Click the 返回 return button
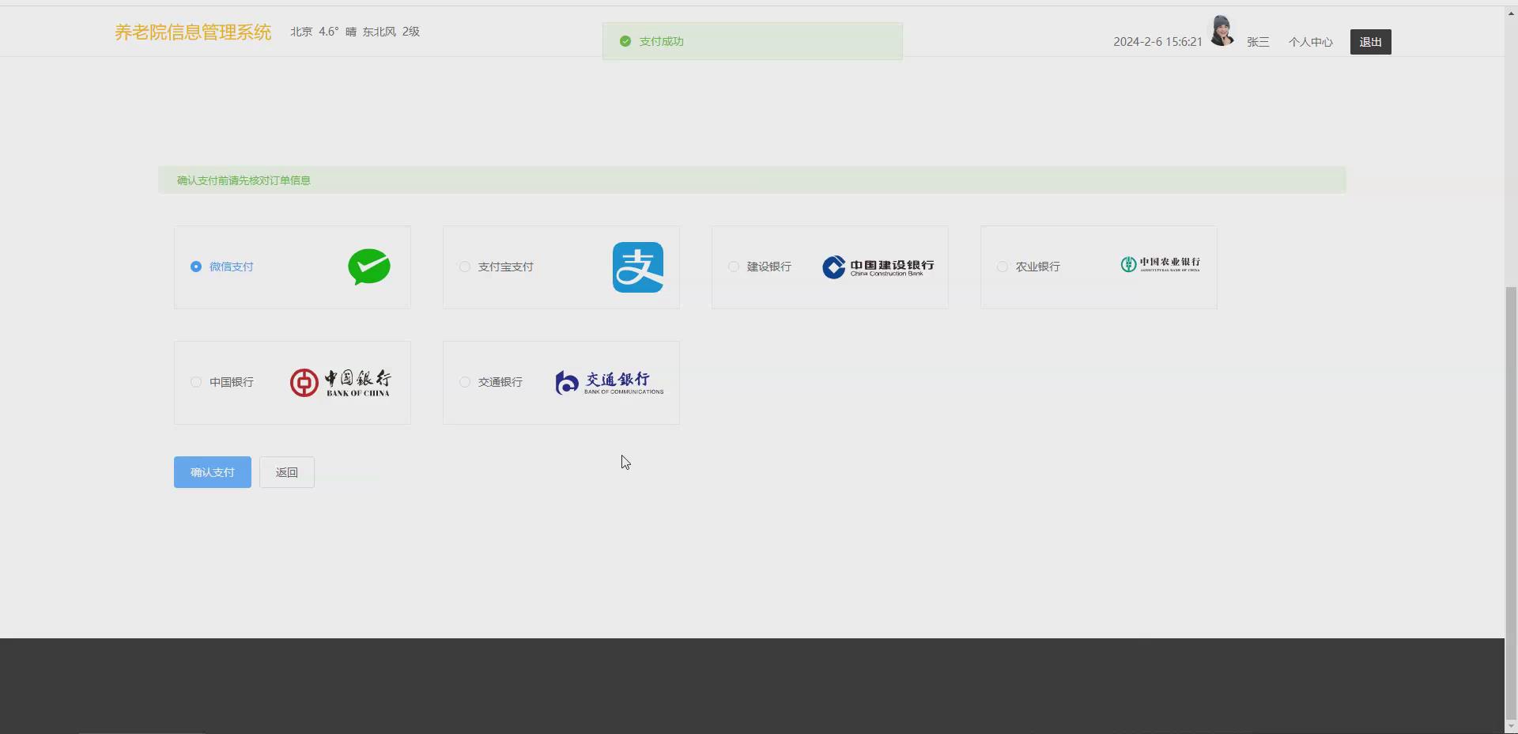This screenshot has height=734, width=1518. (286, 471)
